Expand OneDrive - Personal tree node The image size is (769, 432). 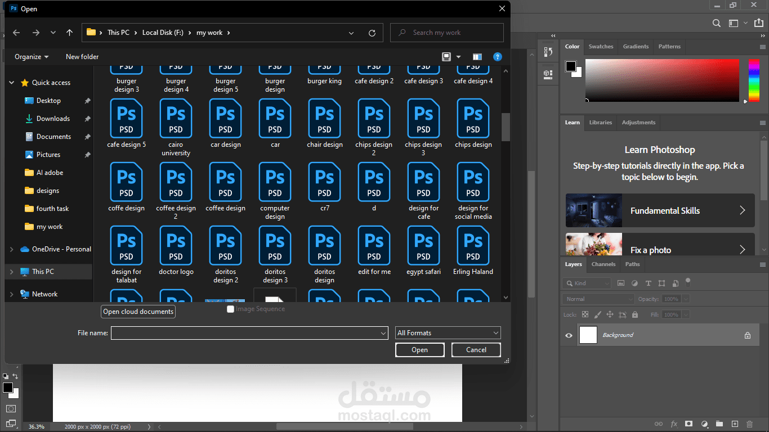click(12, 249)
